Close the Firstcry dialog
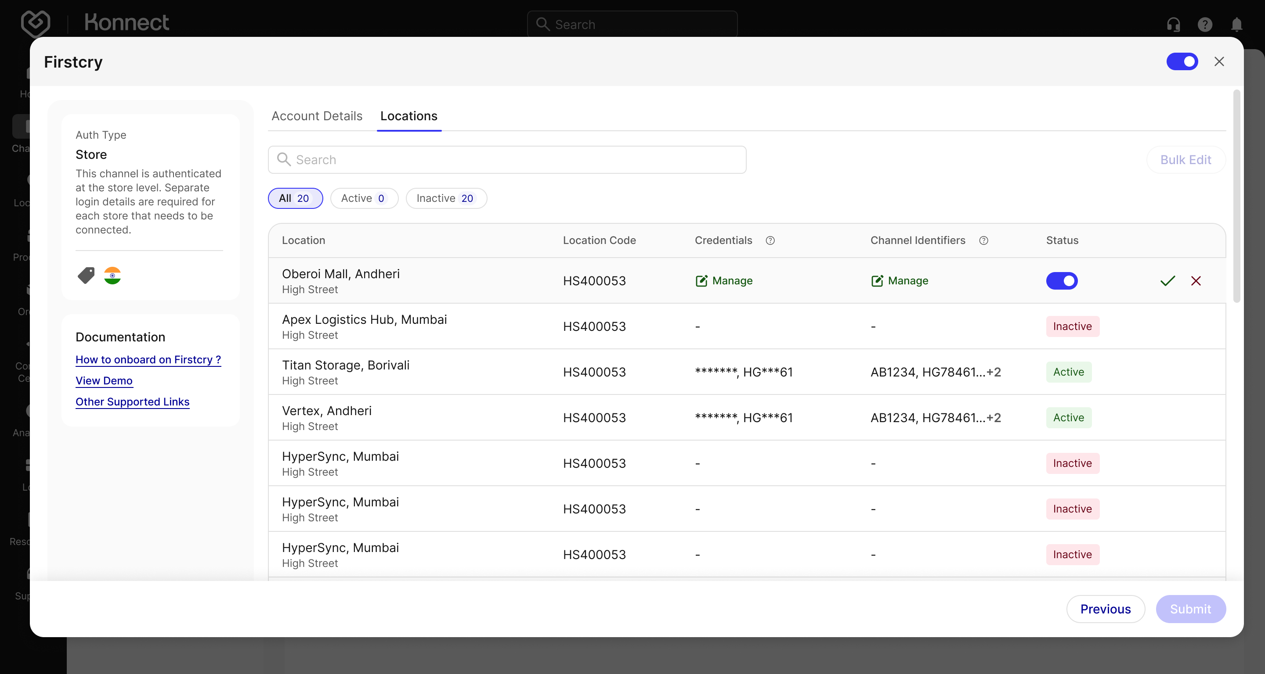 point(1219,62)
